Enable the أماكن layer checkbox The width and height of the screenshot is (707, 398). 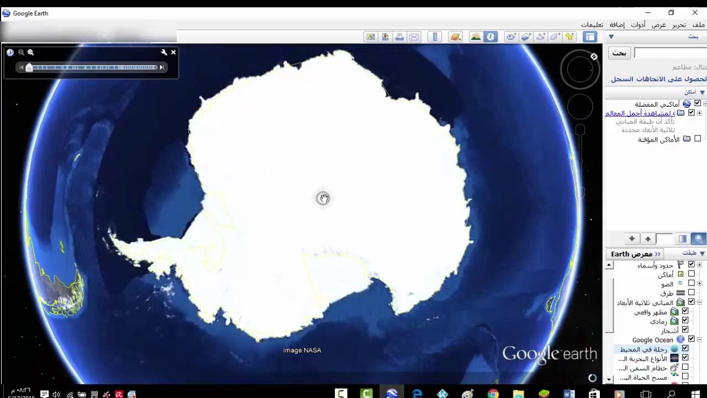pyautogui.click(x=691, y=274)
